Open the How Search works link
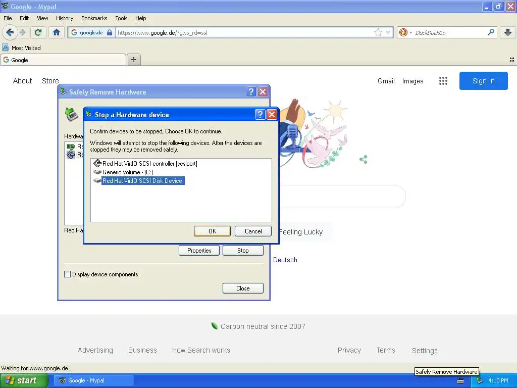The image size is (517, 388). click(x=201, y=351)
